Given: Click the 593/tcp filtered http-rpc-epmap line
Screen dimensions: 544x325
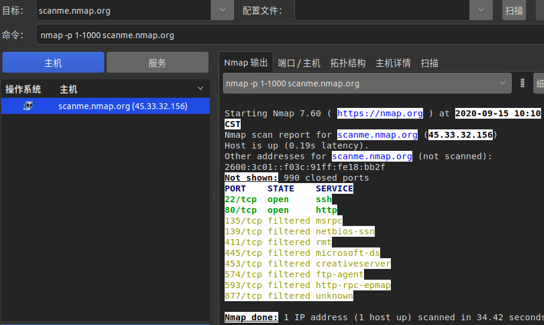Looking at the screenshot, I should pyautogui.click(x=307, y=286).
